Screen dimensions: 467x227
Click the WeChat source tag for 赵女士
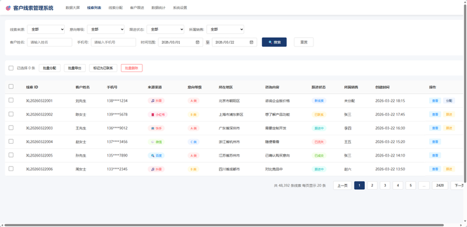pyautogui.click(x=156, y=141)
